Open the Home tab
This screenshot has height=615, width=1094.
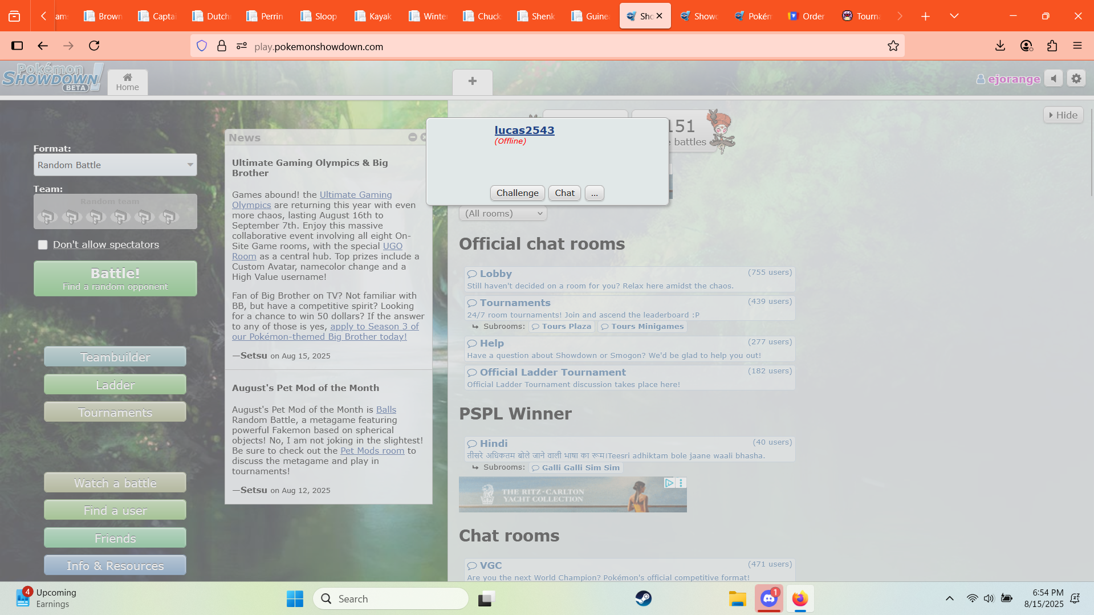tap(128, 82)
